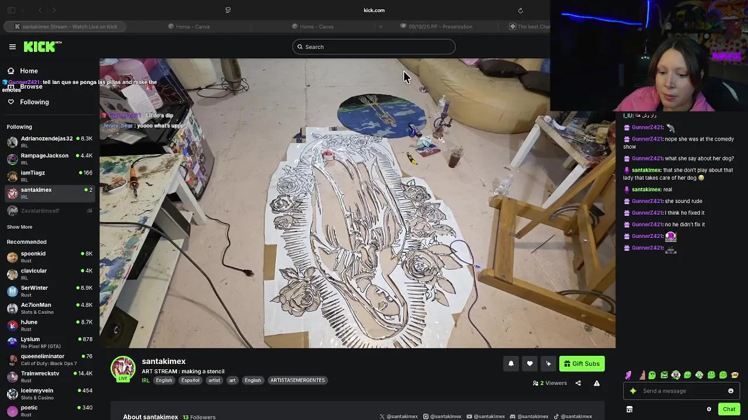The height and width of the screenshot is (420, 748).
Task: Click in the Search field
Action: click(x=374, y=47)
